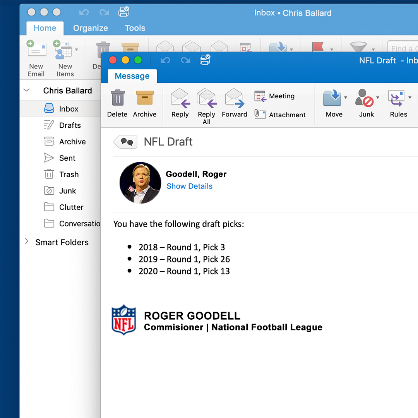418x418 pixels.
Task: Click the NFL Draft subject heading
Action: click(x=168, y=142)
